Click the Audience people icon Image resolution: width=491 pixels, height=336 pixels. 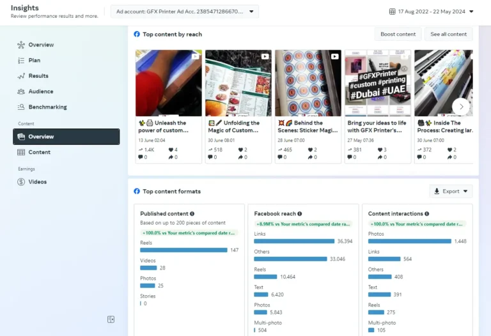21,91
